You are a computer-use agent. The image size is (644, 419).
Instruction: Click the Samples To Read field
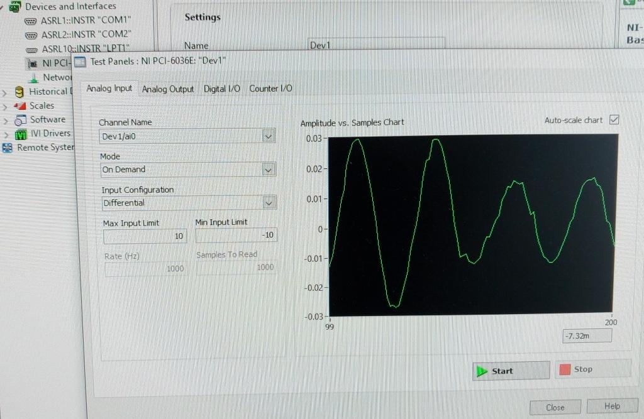pyautogui.click(x=236, y=268)
